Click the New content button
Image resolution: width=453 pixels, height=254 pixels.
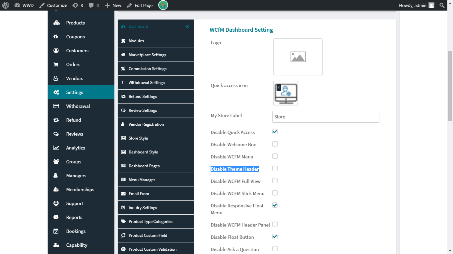pos(113,5)
